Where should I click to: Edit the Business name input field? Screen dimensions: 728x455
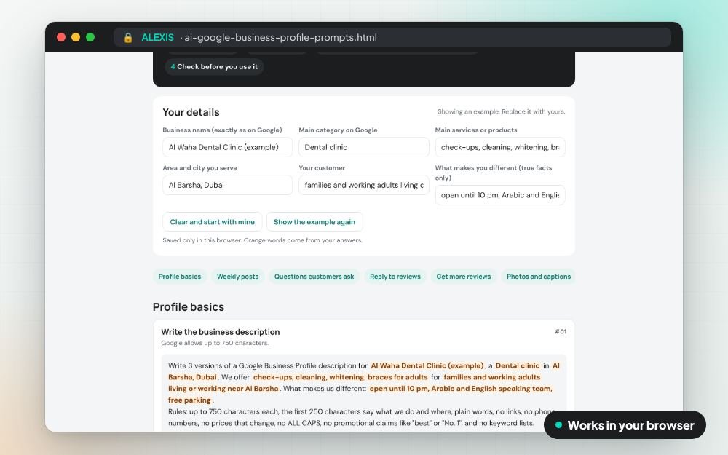point(227,147)
